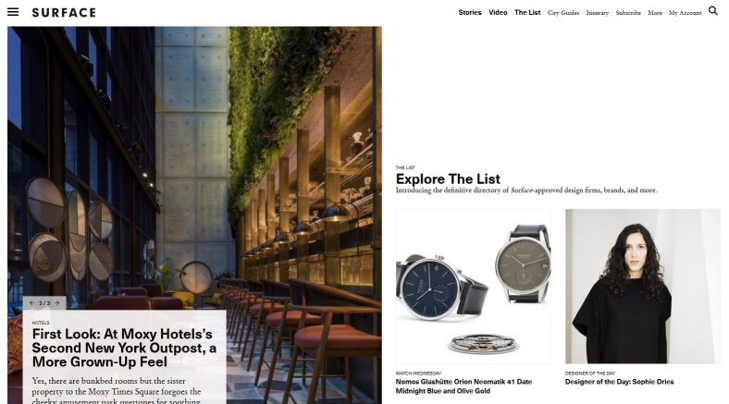The height and width of the screenshot is (404, 729).
Task: Open The List navigation item
Action: coord(527,13)
